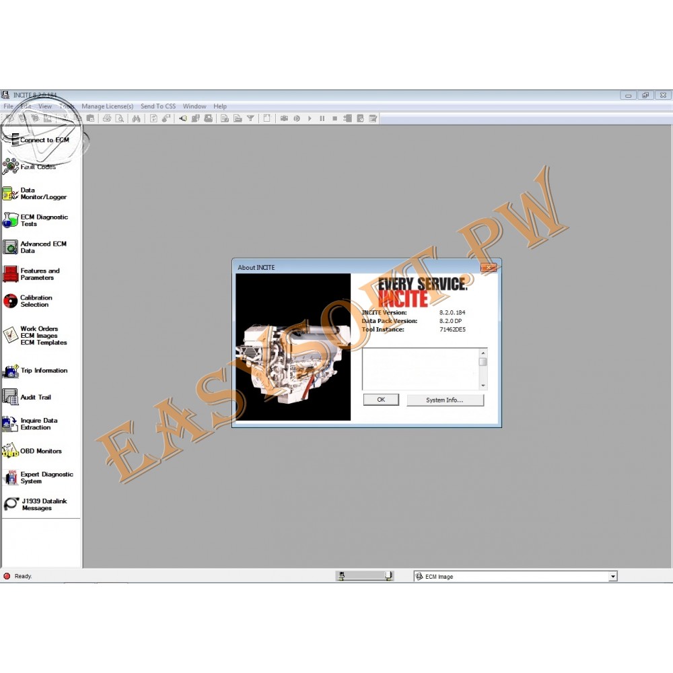
Task: Click the funnel Filter toolbar icon
Action: click(250, 118)
